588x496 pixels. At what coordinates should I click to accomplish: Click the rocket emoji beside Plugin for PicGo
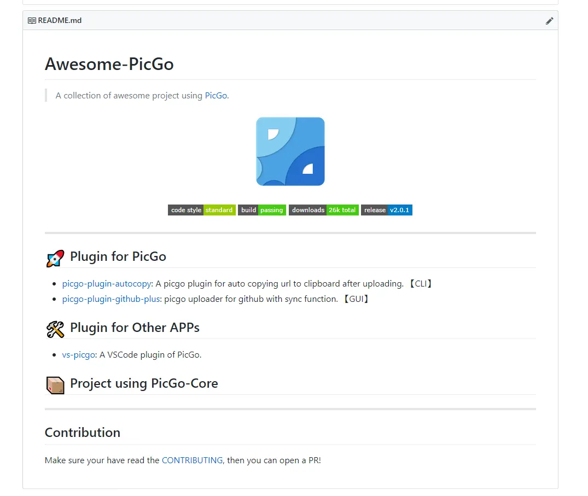[55, 258]
